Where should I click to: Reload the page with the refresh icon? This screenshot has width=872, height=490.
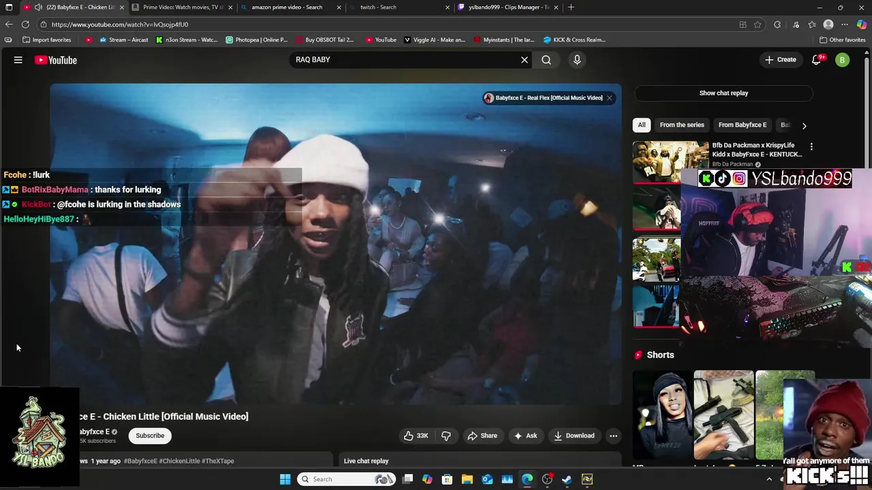click(25, 24)
